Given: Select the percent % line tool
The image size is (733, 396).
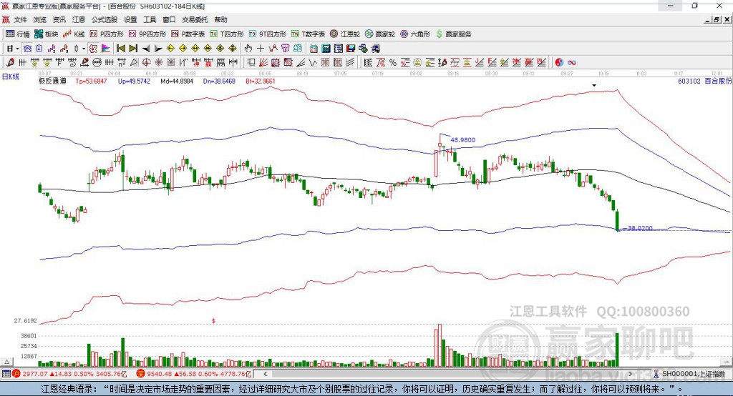Looking at the screenshot, I should click(393, 63).
